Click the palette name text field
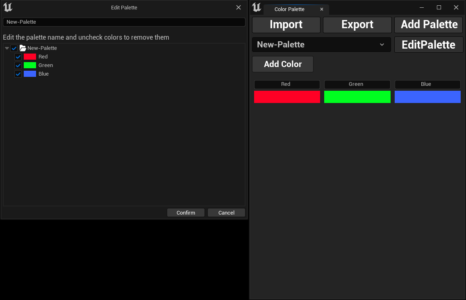Image resolution: width=466 pixels, height=300 pixels. pos(124,22)
